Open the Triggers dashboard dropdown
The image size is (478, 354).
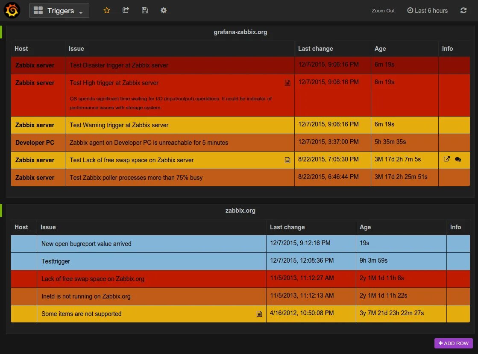tap(59, 11)
